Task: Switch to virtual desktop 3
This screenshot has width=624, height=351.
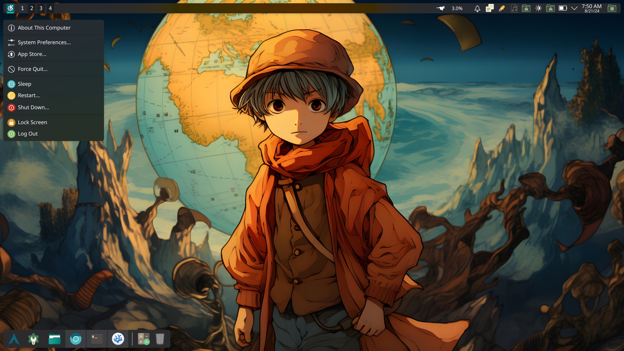Action: pos(41,8)
